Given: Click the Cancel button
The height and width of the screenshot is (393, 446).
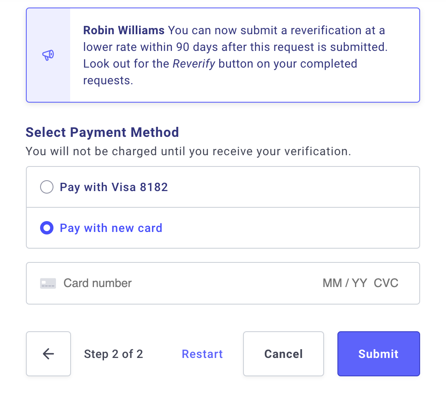Looking at the screenshot, I should [x=284, y=354].
